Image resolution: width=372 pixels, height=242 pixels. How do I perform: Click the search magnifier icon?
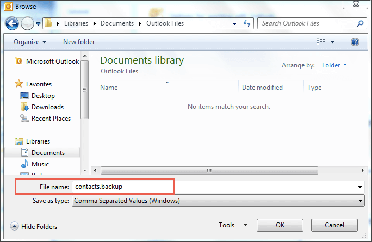coord(361,23)
